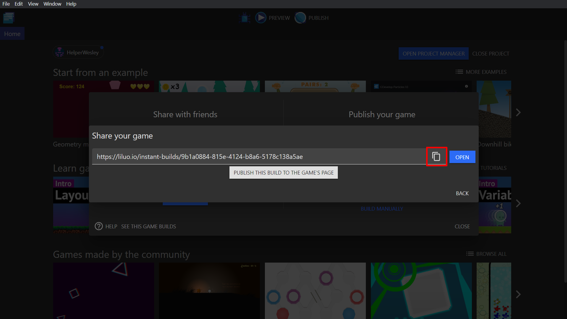Open the Edit menu
This screenshot has width=567, height=319.
point(18,4)
